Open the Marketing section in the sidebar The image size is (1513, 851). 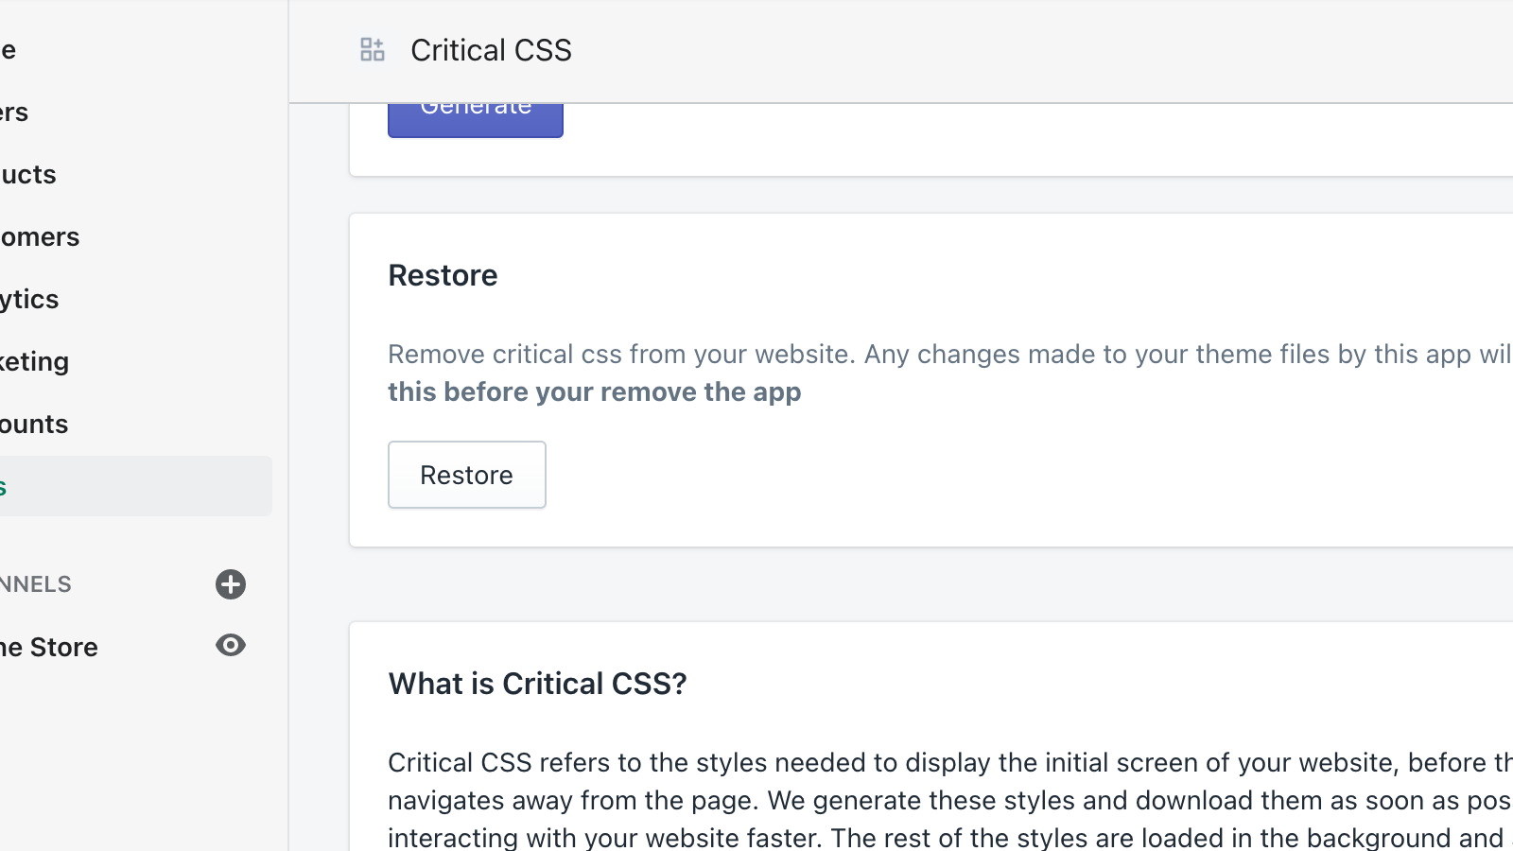pos(33,361)
